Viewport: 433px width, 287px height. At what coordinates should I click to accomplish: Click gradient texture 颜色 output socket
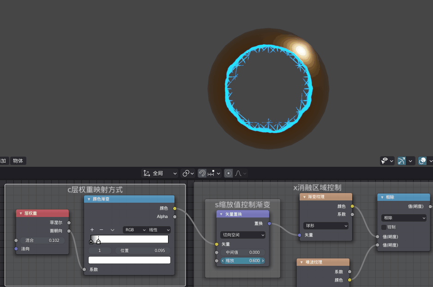click(x=352, y=206)
